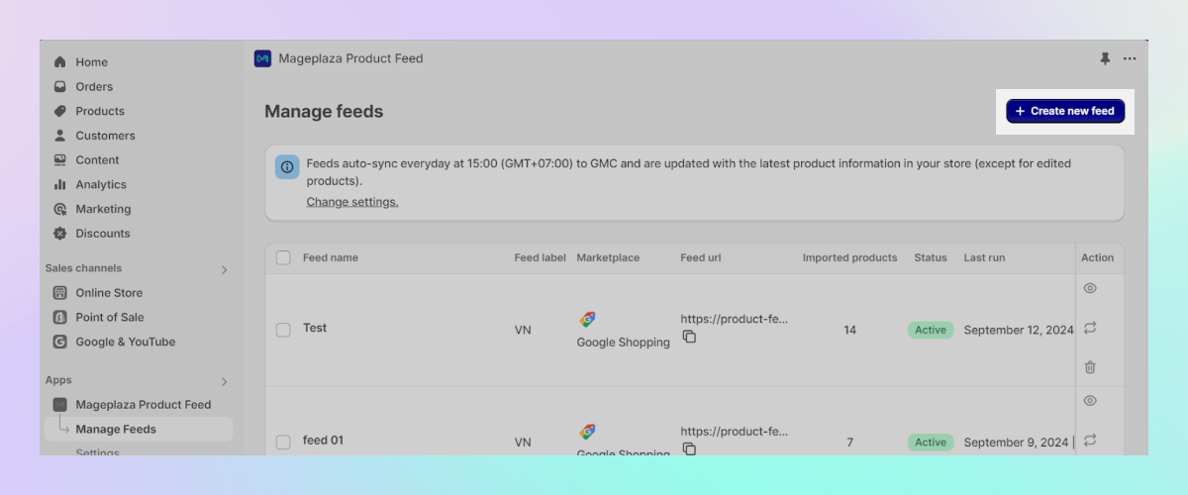View feed 01 with eye icon
Image resolution: width=1188 pixels, height=495 pixels.
coord(1090,401)
